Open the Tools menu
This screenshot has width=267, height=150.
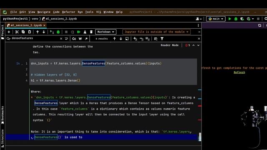tap(89, 12)
